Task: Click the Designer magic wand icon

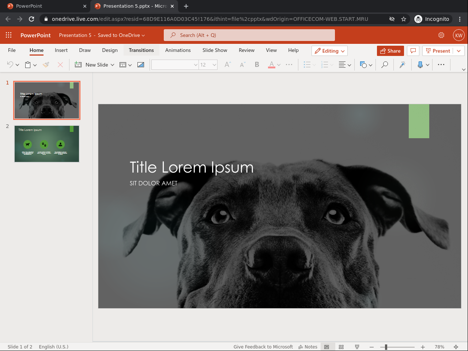Action: coord(402,65)
